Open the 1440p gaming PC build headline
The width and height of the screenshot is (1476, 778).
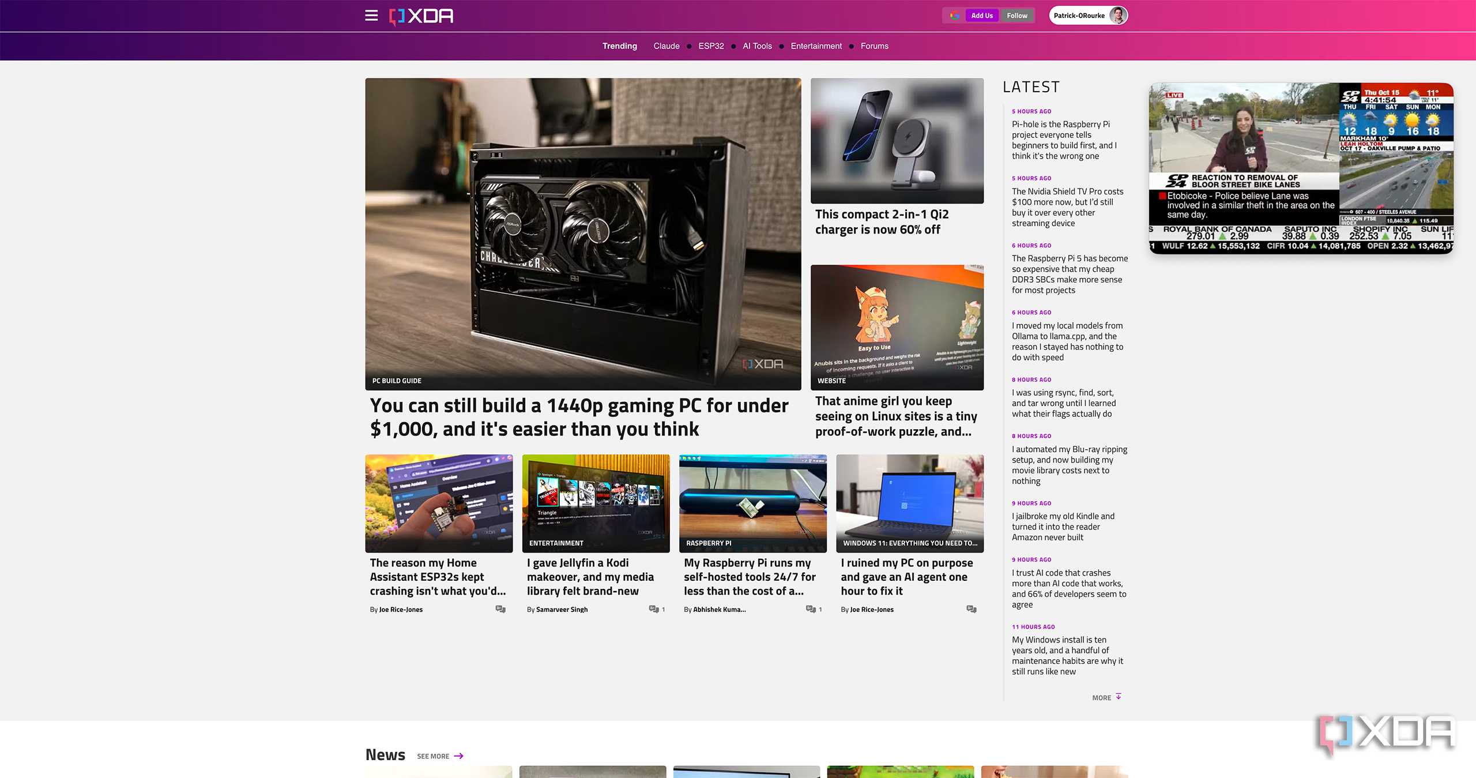coord(579,418)
